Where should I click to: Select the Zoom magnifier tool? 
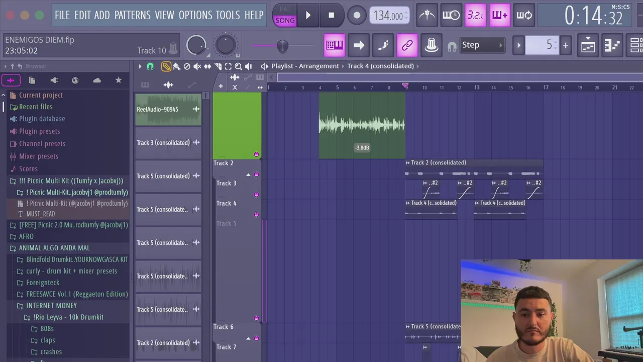pos(239,66)
